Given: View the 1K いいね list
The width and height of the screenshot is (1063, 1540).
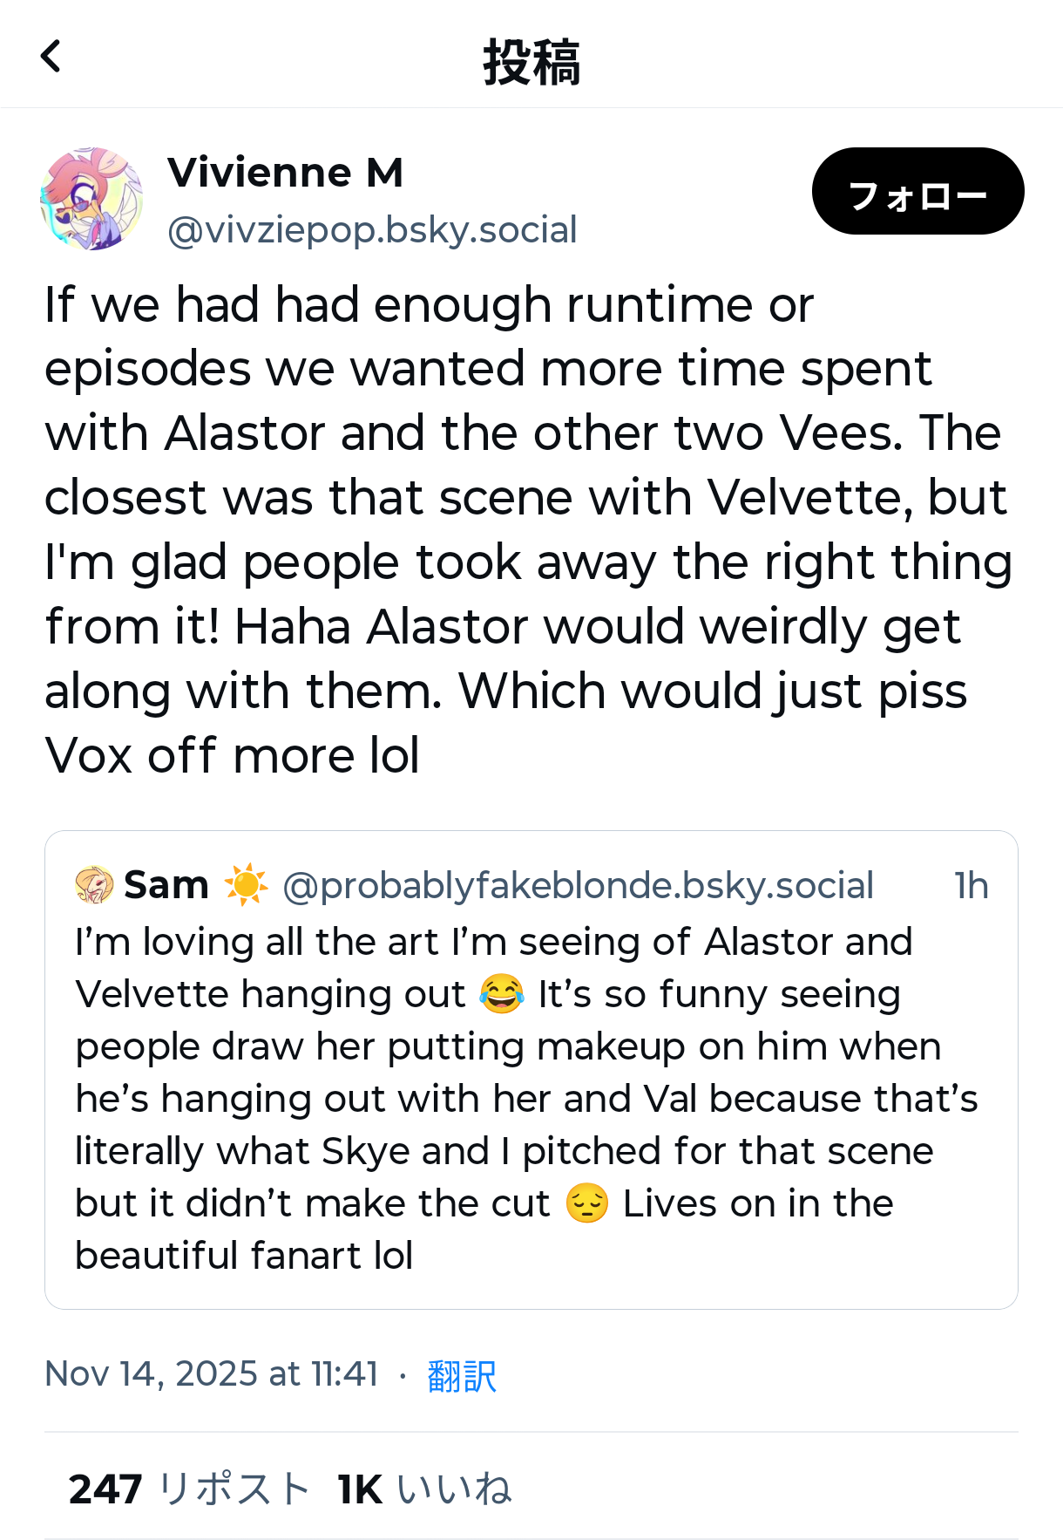Looking at the screenshot, I should (x=424, y=1489).
